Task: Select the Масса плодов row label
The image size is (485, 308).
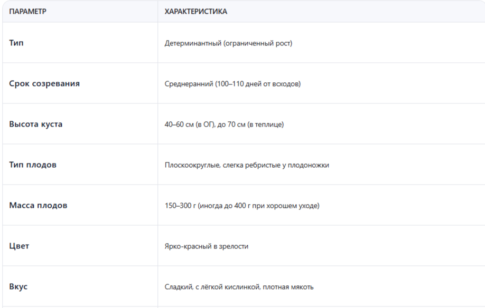Action: [38, 205]
